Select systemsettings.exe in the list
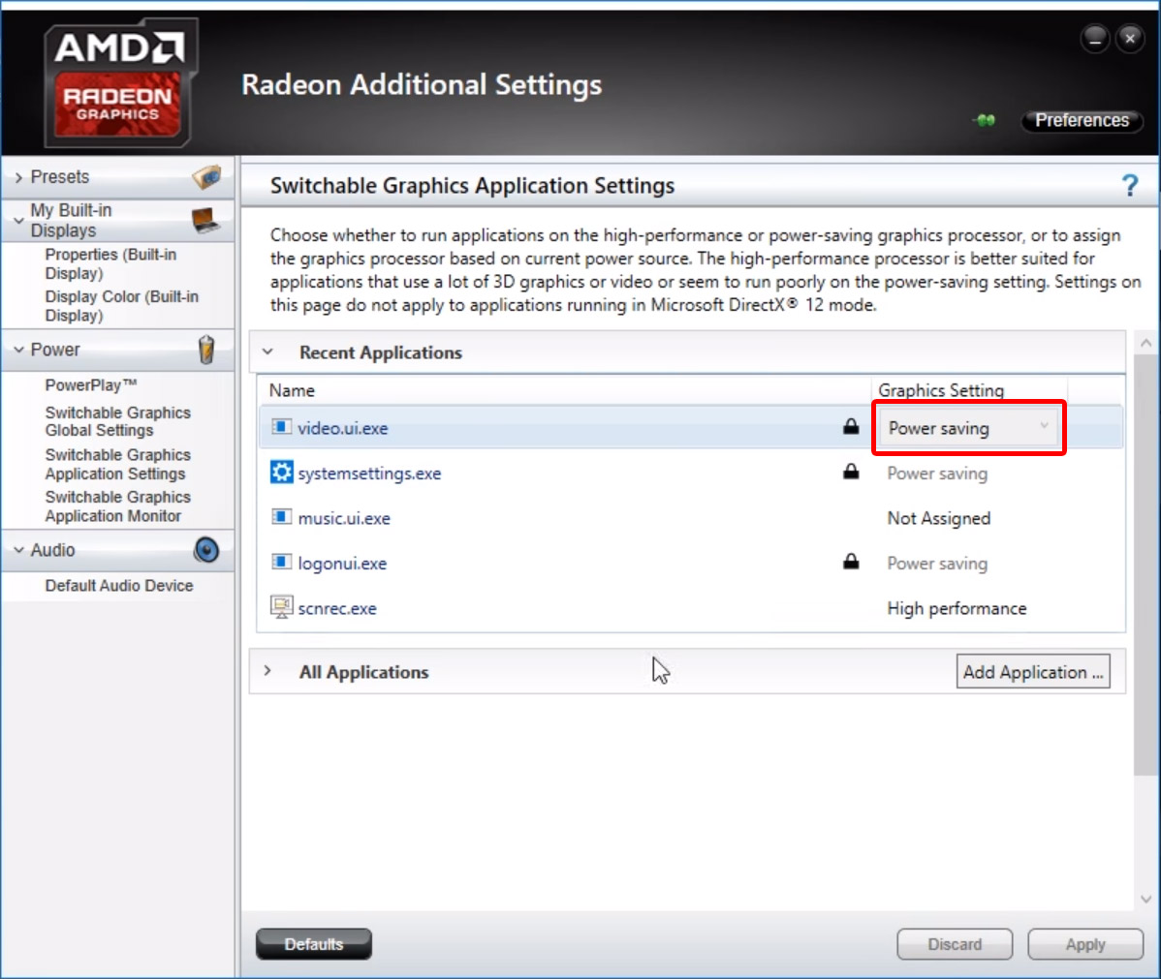The width and height of the screenshot is (1161, 979). click(x=690, y=473)
